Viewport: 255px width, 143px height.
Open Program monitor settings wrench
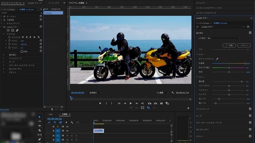point(173,93)
